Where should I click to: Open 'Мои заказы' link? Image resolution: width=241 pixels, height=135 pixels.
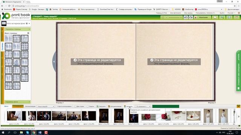coord(188,13)
